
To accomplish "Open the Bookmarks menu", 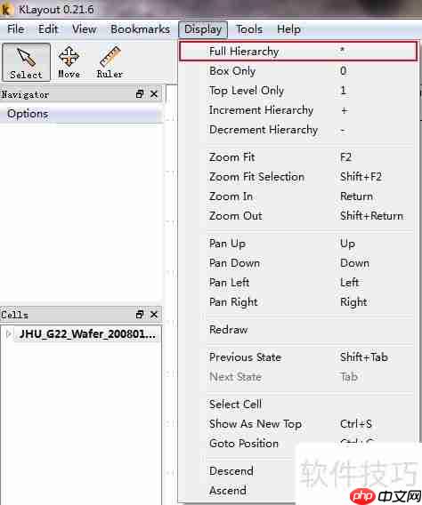I will (x=141, y=29).
